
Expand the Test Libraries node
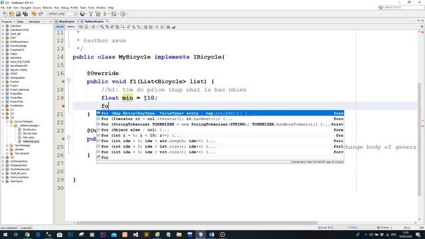tap(7, 153)
